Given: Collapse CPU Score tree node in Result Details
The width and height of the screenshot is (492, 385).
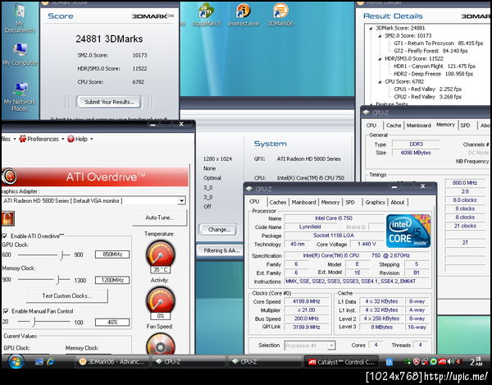Looking at the screenshot, I should pos(380,81).
